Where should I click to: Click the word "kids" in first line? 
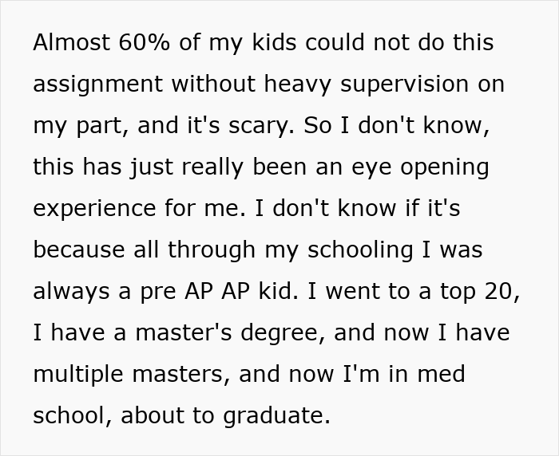pyautogui.click(x=274, y=42)
